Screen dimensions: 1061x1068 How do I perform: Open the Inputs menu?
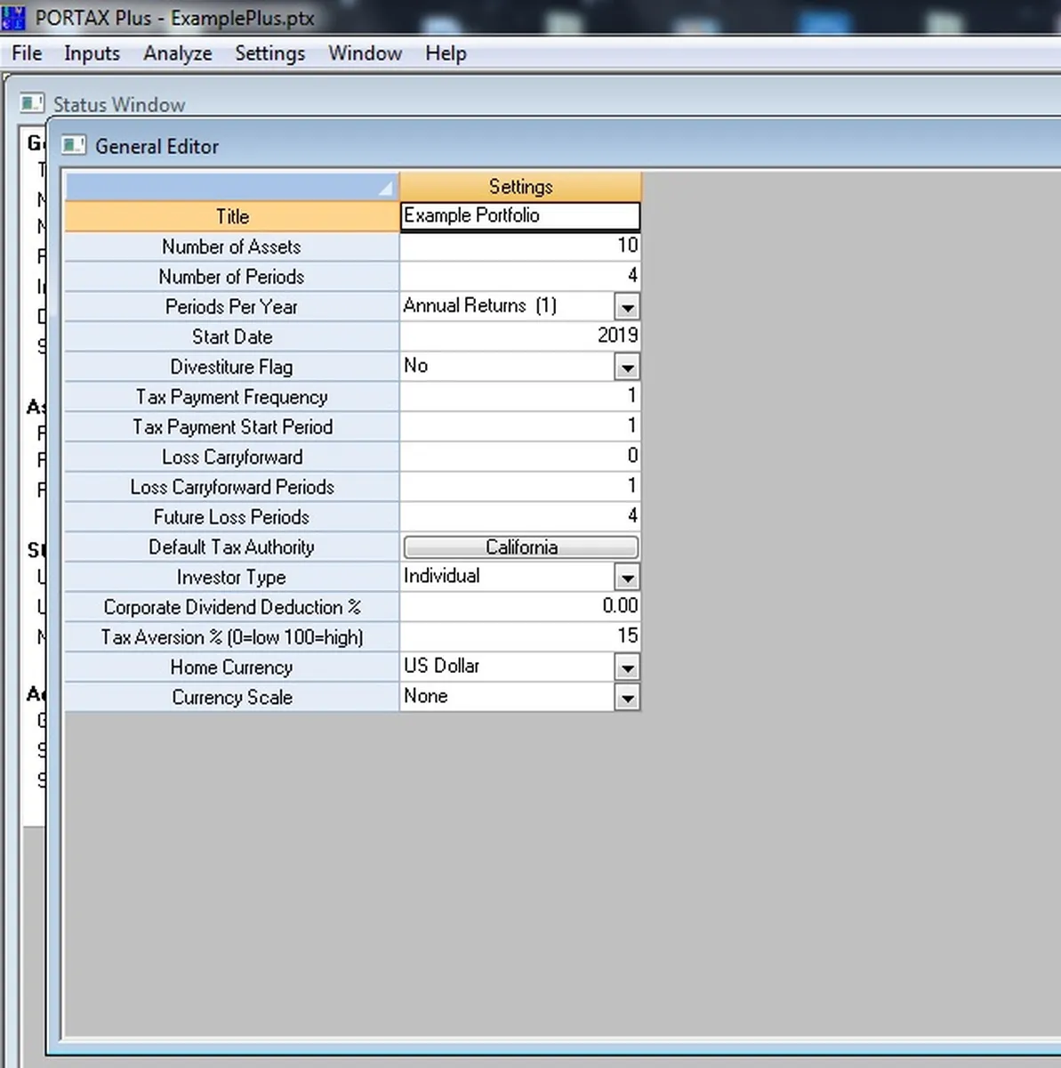[92, 53]
